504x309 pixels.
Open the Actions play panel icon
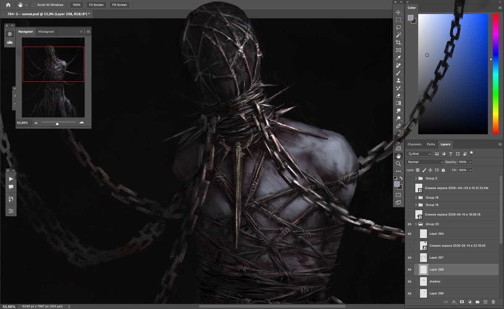pos(11,179)
